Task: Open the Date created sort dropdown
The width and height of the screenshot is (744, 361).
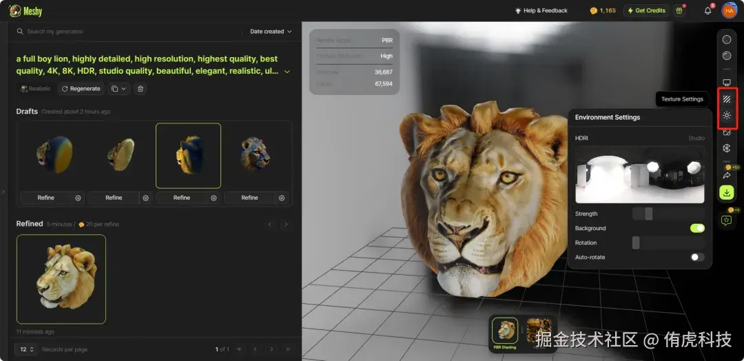Action: [x=271, y=31]
